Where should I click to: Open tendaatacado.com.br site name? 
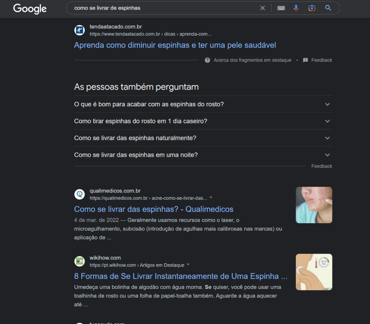pos(116,27)
